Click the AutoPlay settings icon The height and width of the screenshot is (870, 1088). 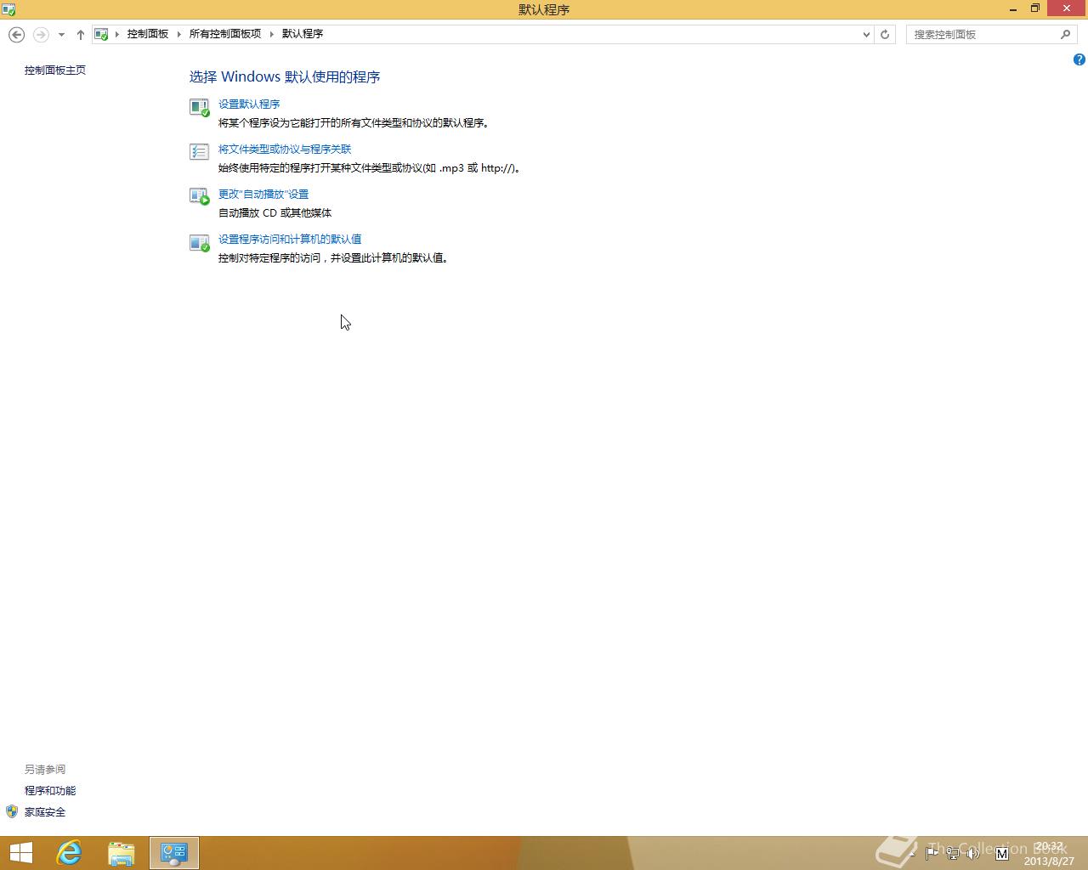point(199,197)
